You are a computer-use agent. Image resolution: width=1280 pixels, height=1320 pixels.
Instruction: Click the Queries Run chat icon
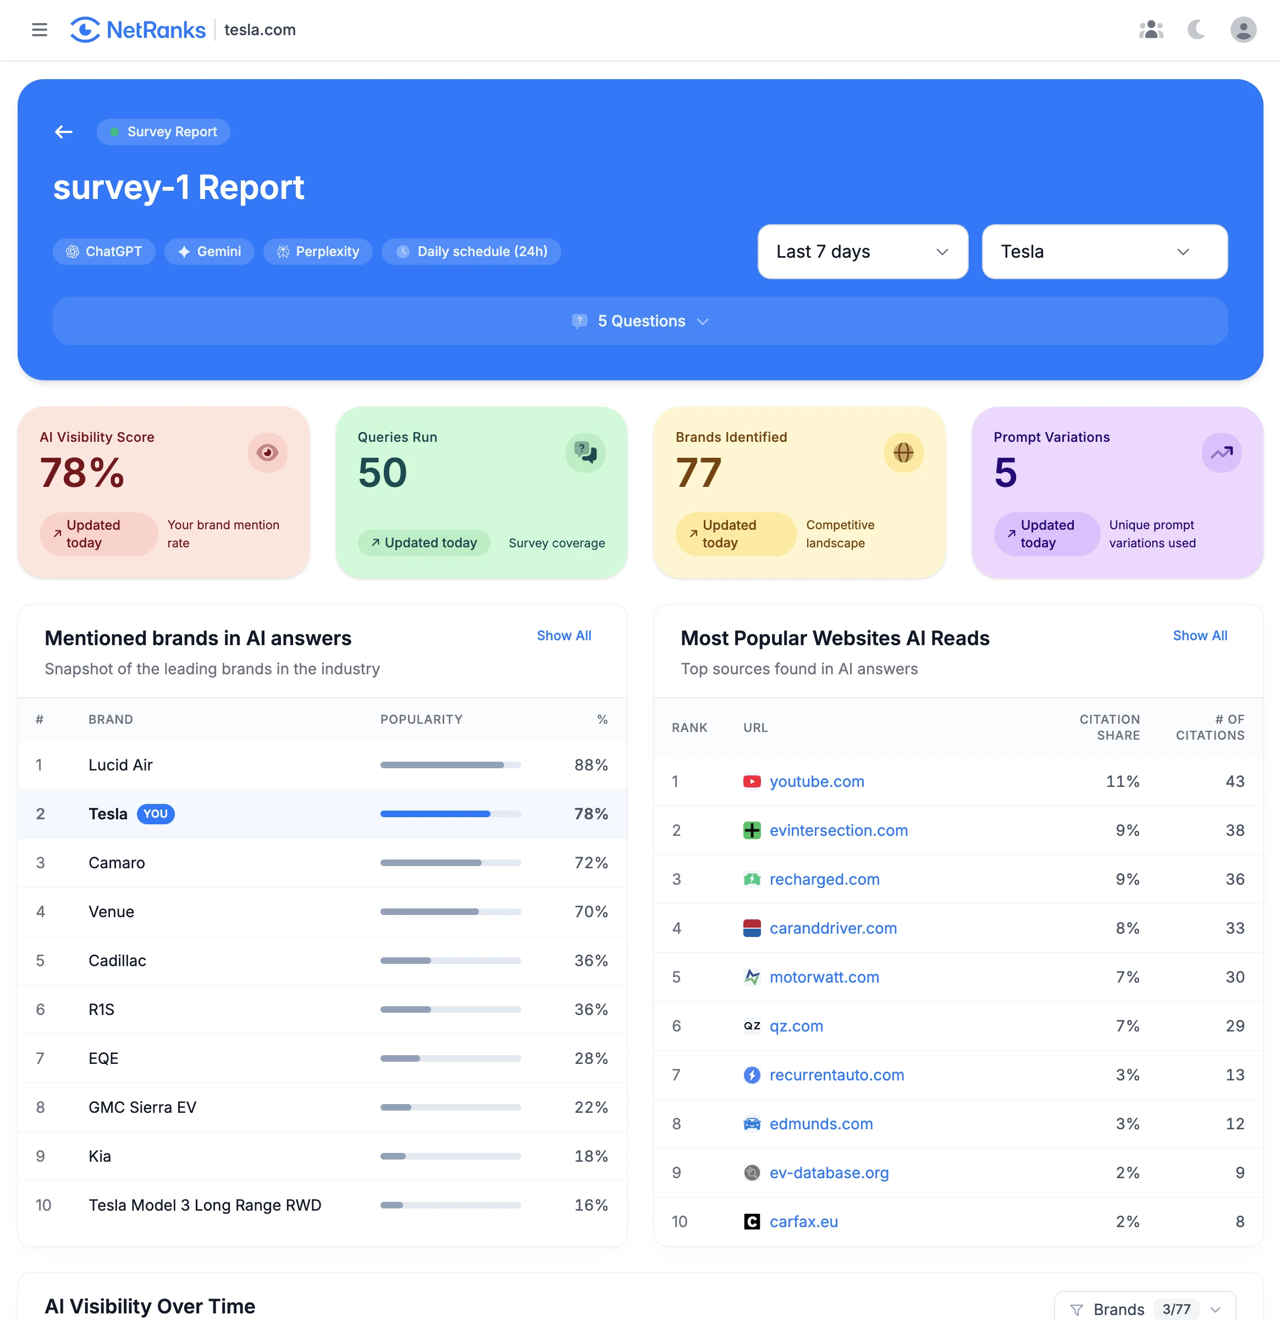click(x=586, y=453)
